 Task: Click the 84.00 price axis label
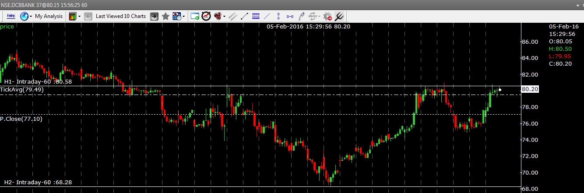(530, 58)
